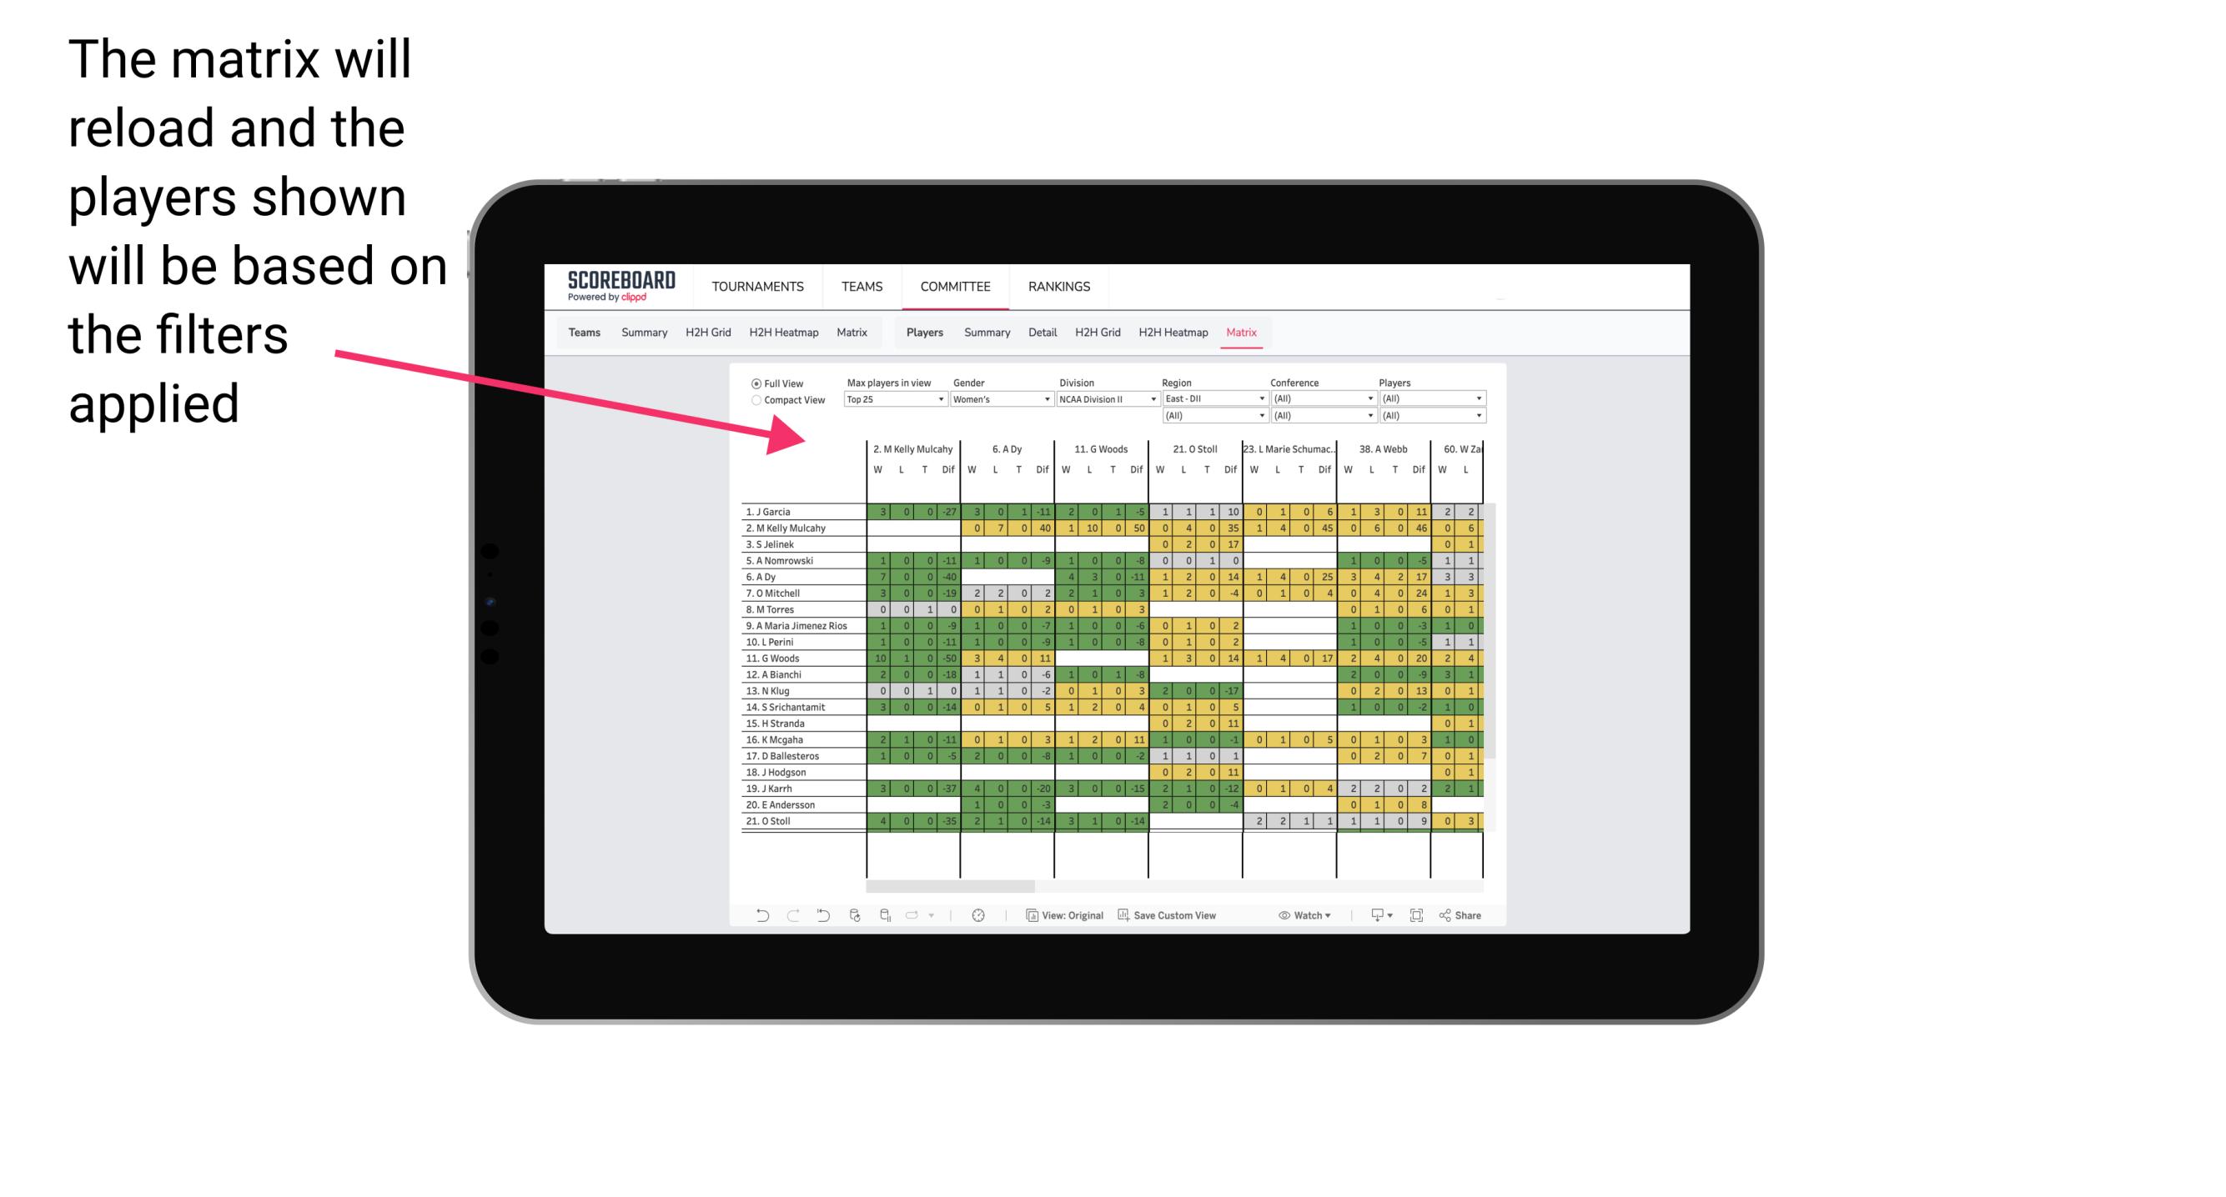This screenshot has height=1197, width=2226.
Task: Click the undo icon in toolbar
Action: pos(761,917)
